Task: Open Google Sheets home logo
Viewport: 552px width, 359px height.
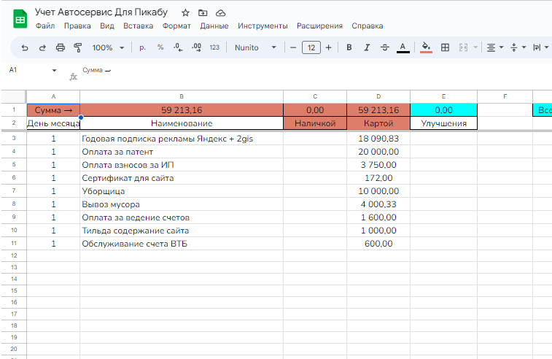Action: 18,19
